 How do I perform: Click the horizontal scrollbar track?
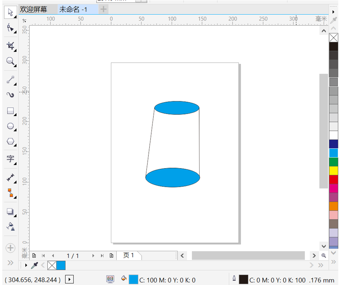(248, 256)
